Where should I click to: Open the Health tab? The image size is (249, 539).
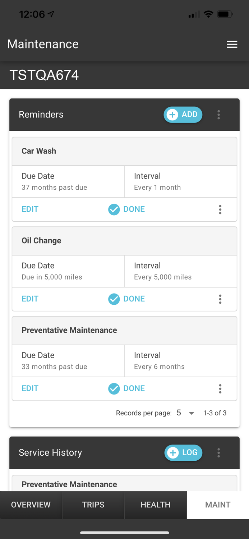[x=156, y=505]
